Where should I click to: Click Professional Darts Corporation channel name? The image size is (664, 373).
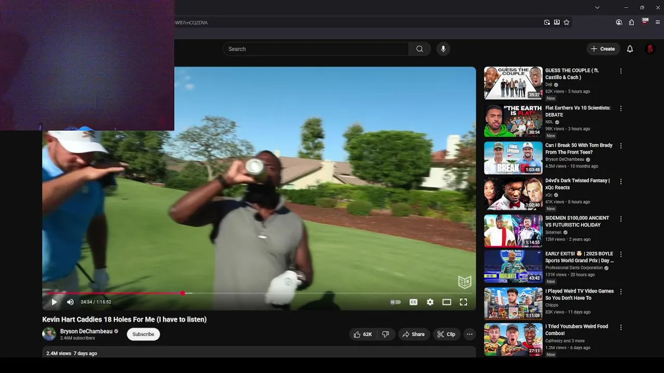pos(574,268)
